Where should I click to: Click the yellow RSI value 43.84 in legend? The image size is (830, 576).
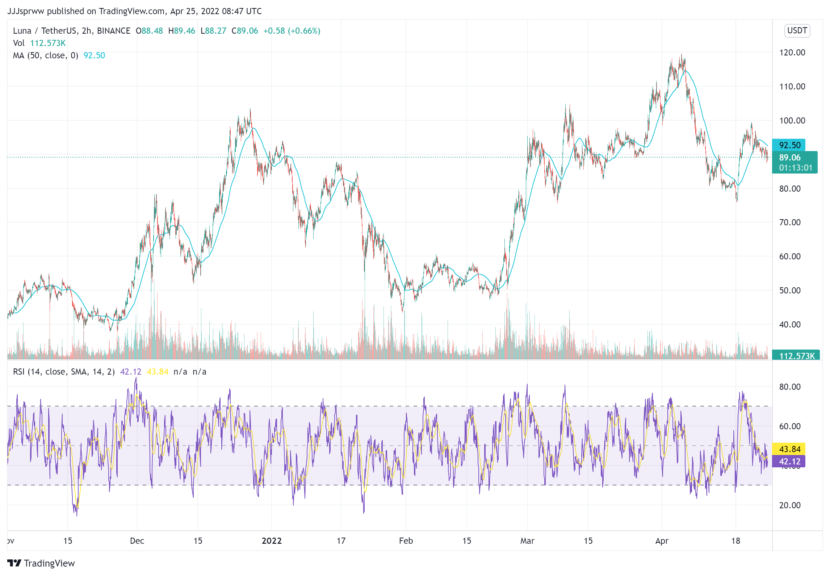[158, 372]
